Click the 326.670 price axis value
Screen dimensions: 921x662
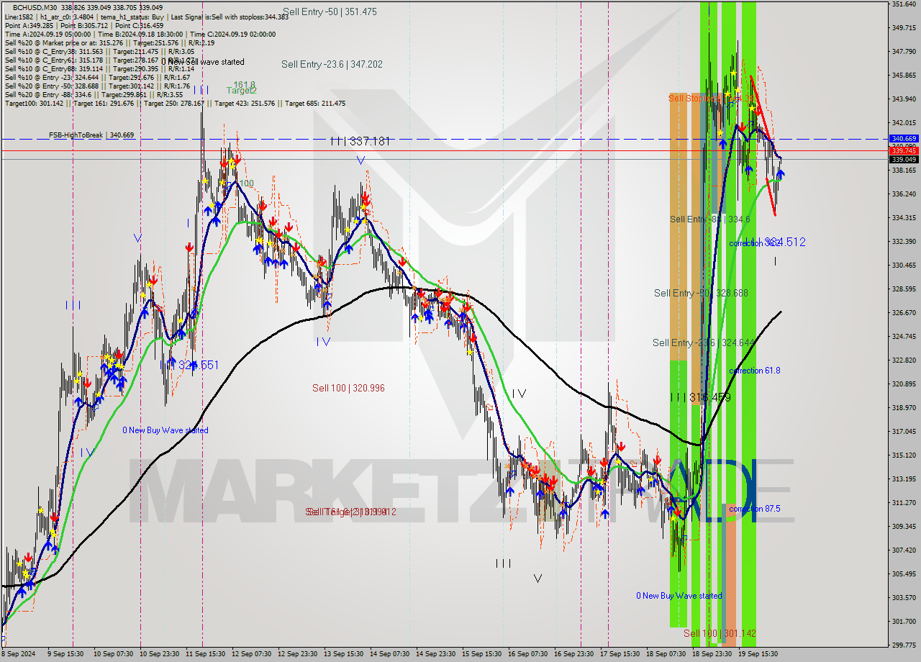click(904, 312)
